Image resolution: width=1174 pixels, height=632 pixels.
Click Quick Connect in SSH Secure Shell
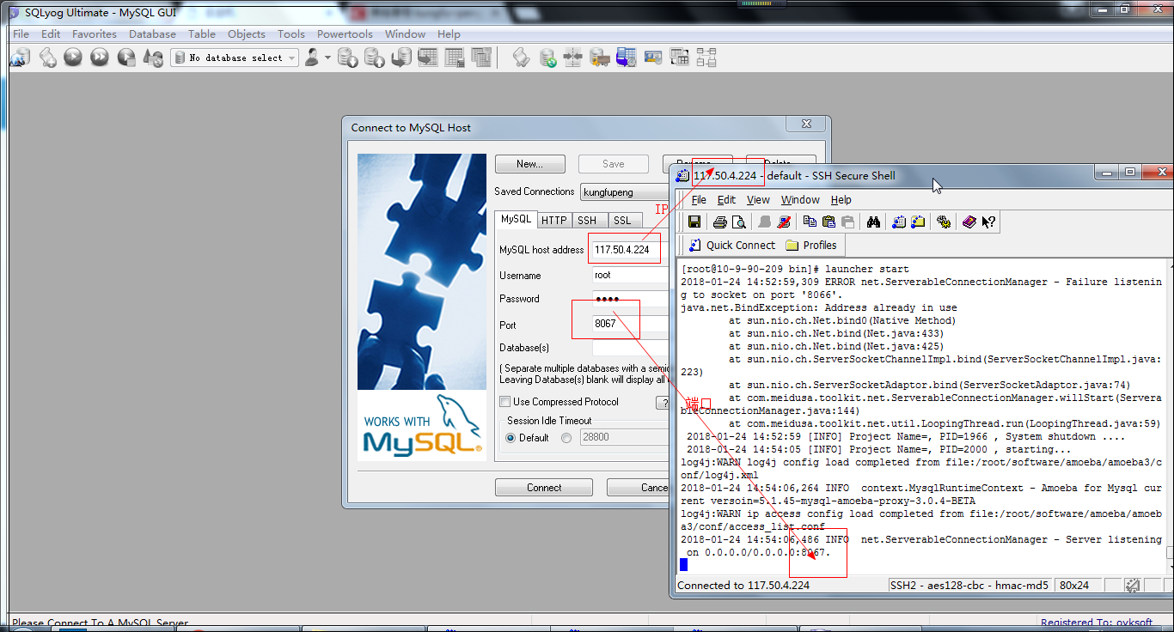(731, 246)
